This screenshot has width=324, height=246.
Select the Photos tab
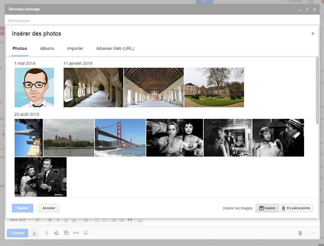click(x=20, y=48)
